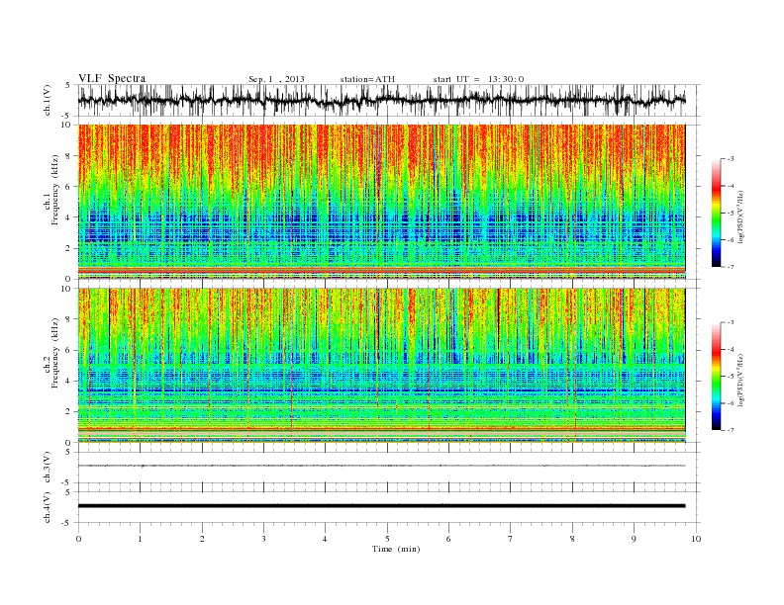Screen dimensions: 784x605
Task: Click the time axis tick label '9'
Action: point(634,539)
